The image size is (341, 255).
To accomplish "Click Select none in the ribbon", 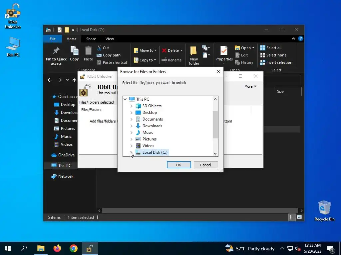I will (274, 55).
